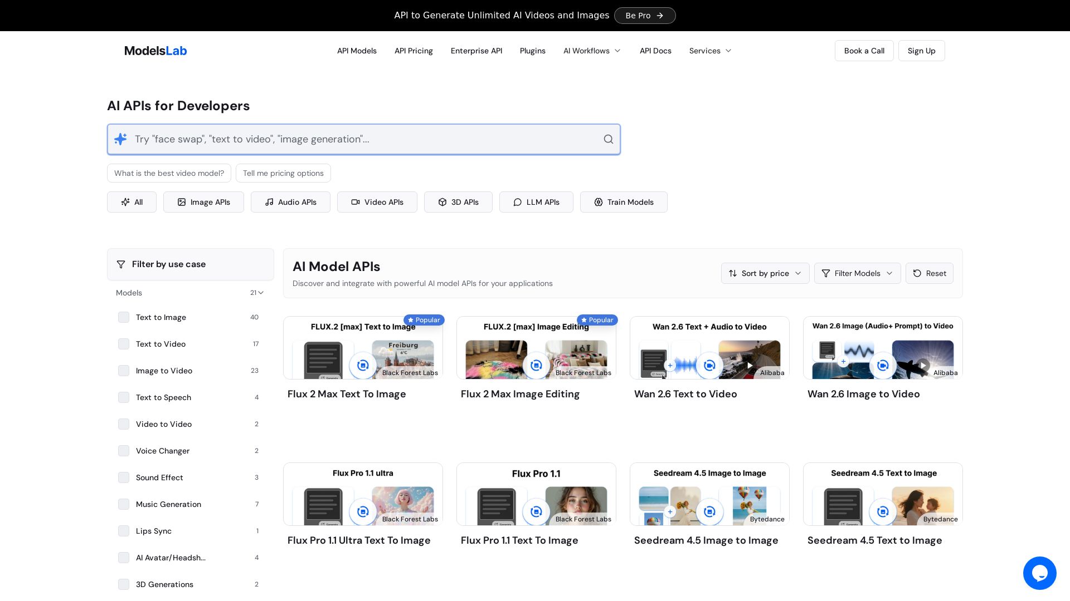
Task: Click the ModelsLab logo
Action: pyautogui.click(x=155, y=51)
